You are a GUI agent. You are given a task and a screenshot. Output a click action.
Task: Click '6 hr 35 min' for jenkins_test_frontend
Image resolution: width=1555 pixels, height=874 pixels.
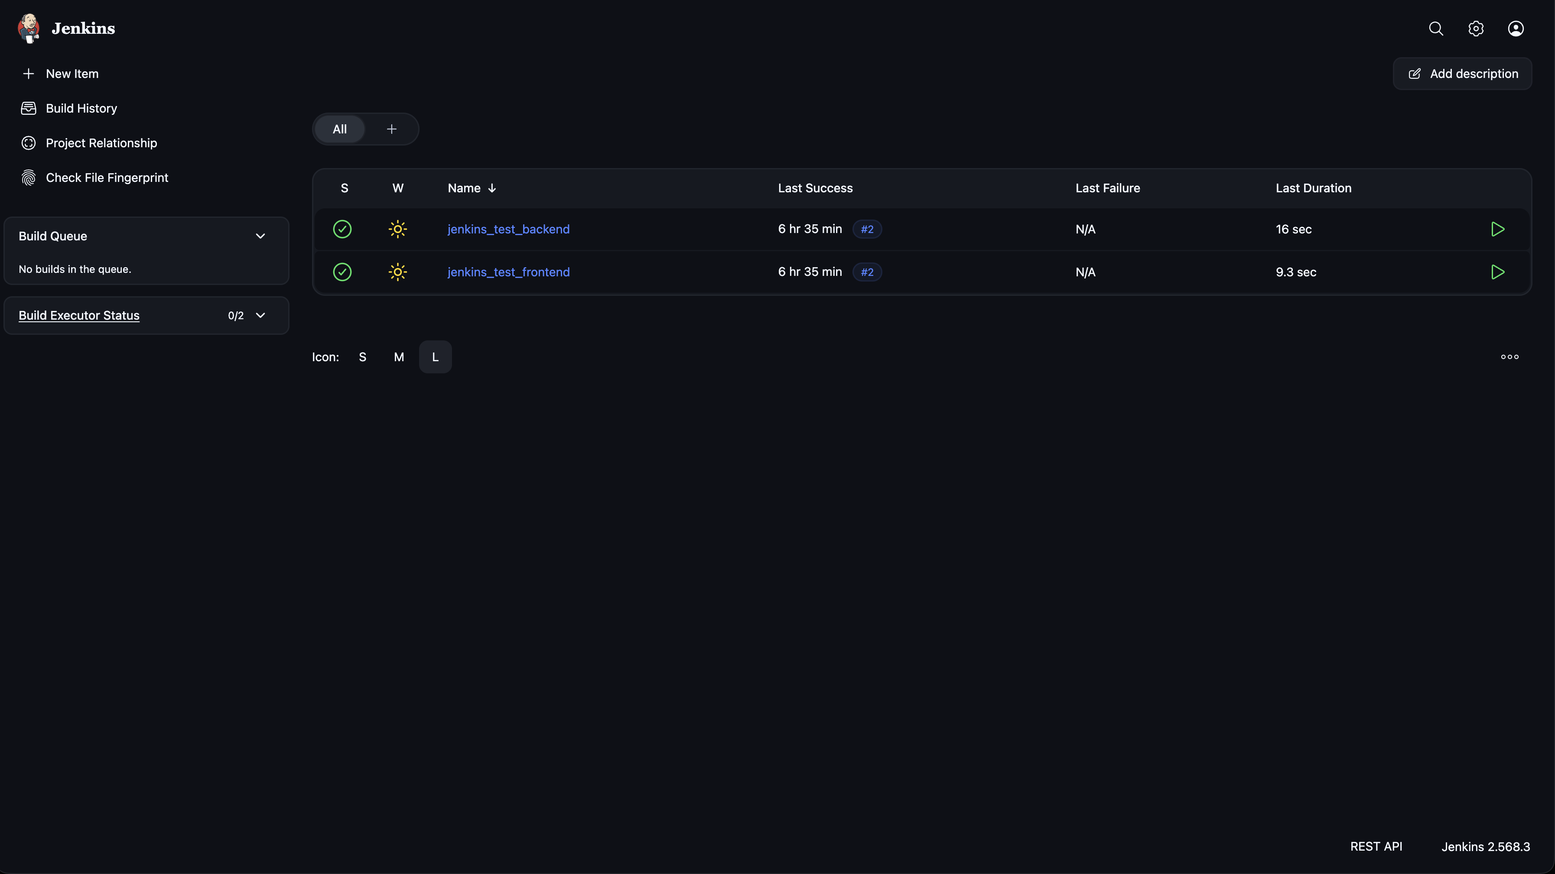[x=810, y=272]
